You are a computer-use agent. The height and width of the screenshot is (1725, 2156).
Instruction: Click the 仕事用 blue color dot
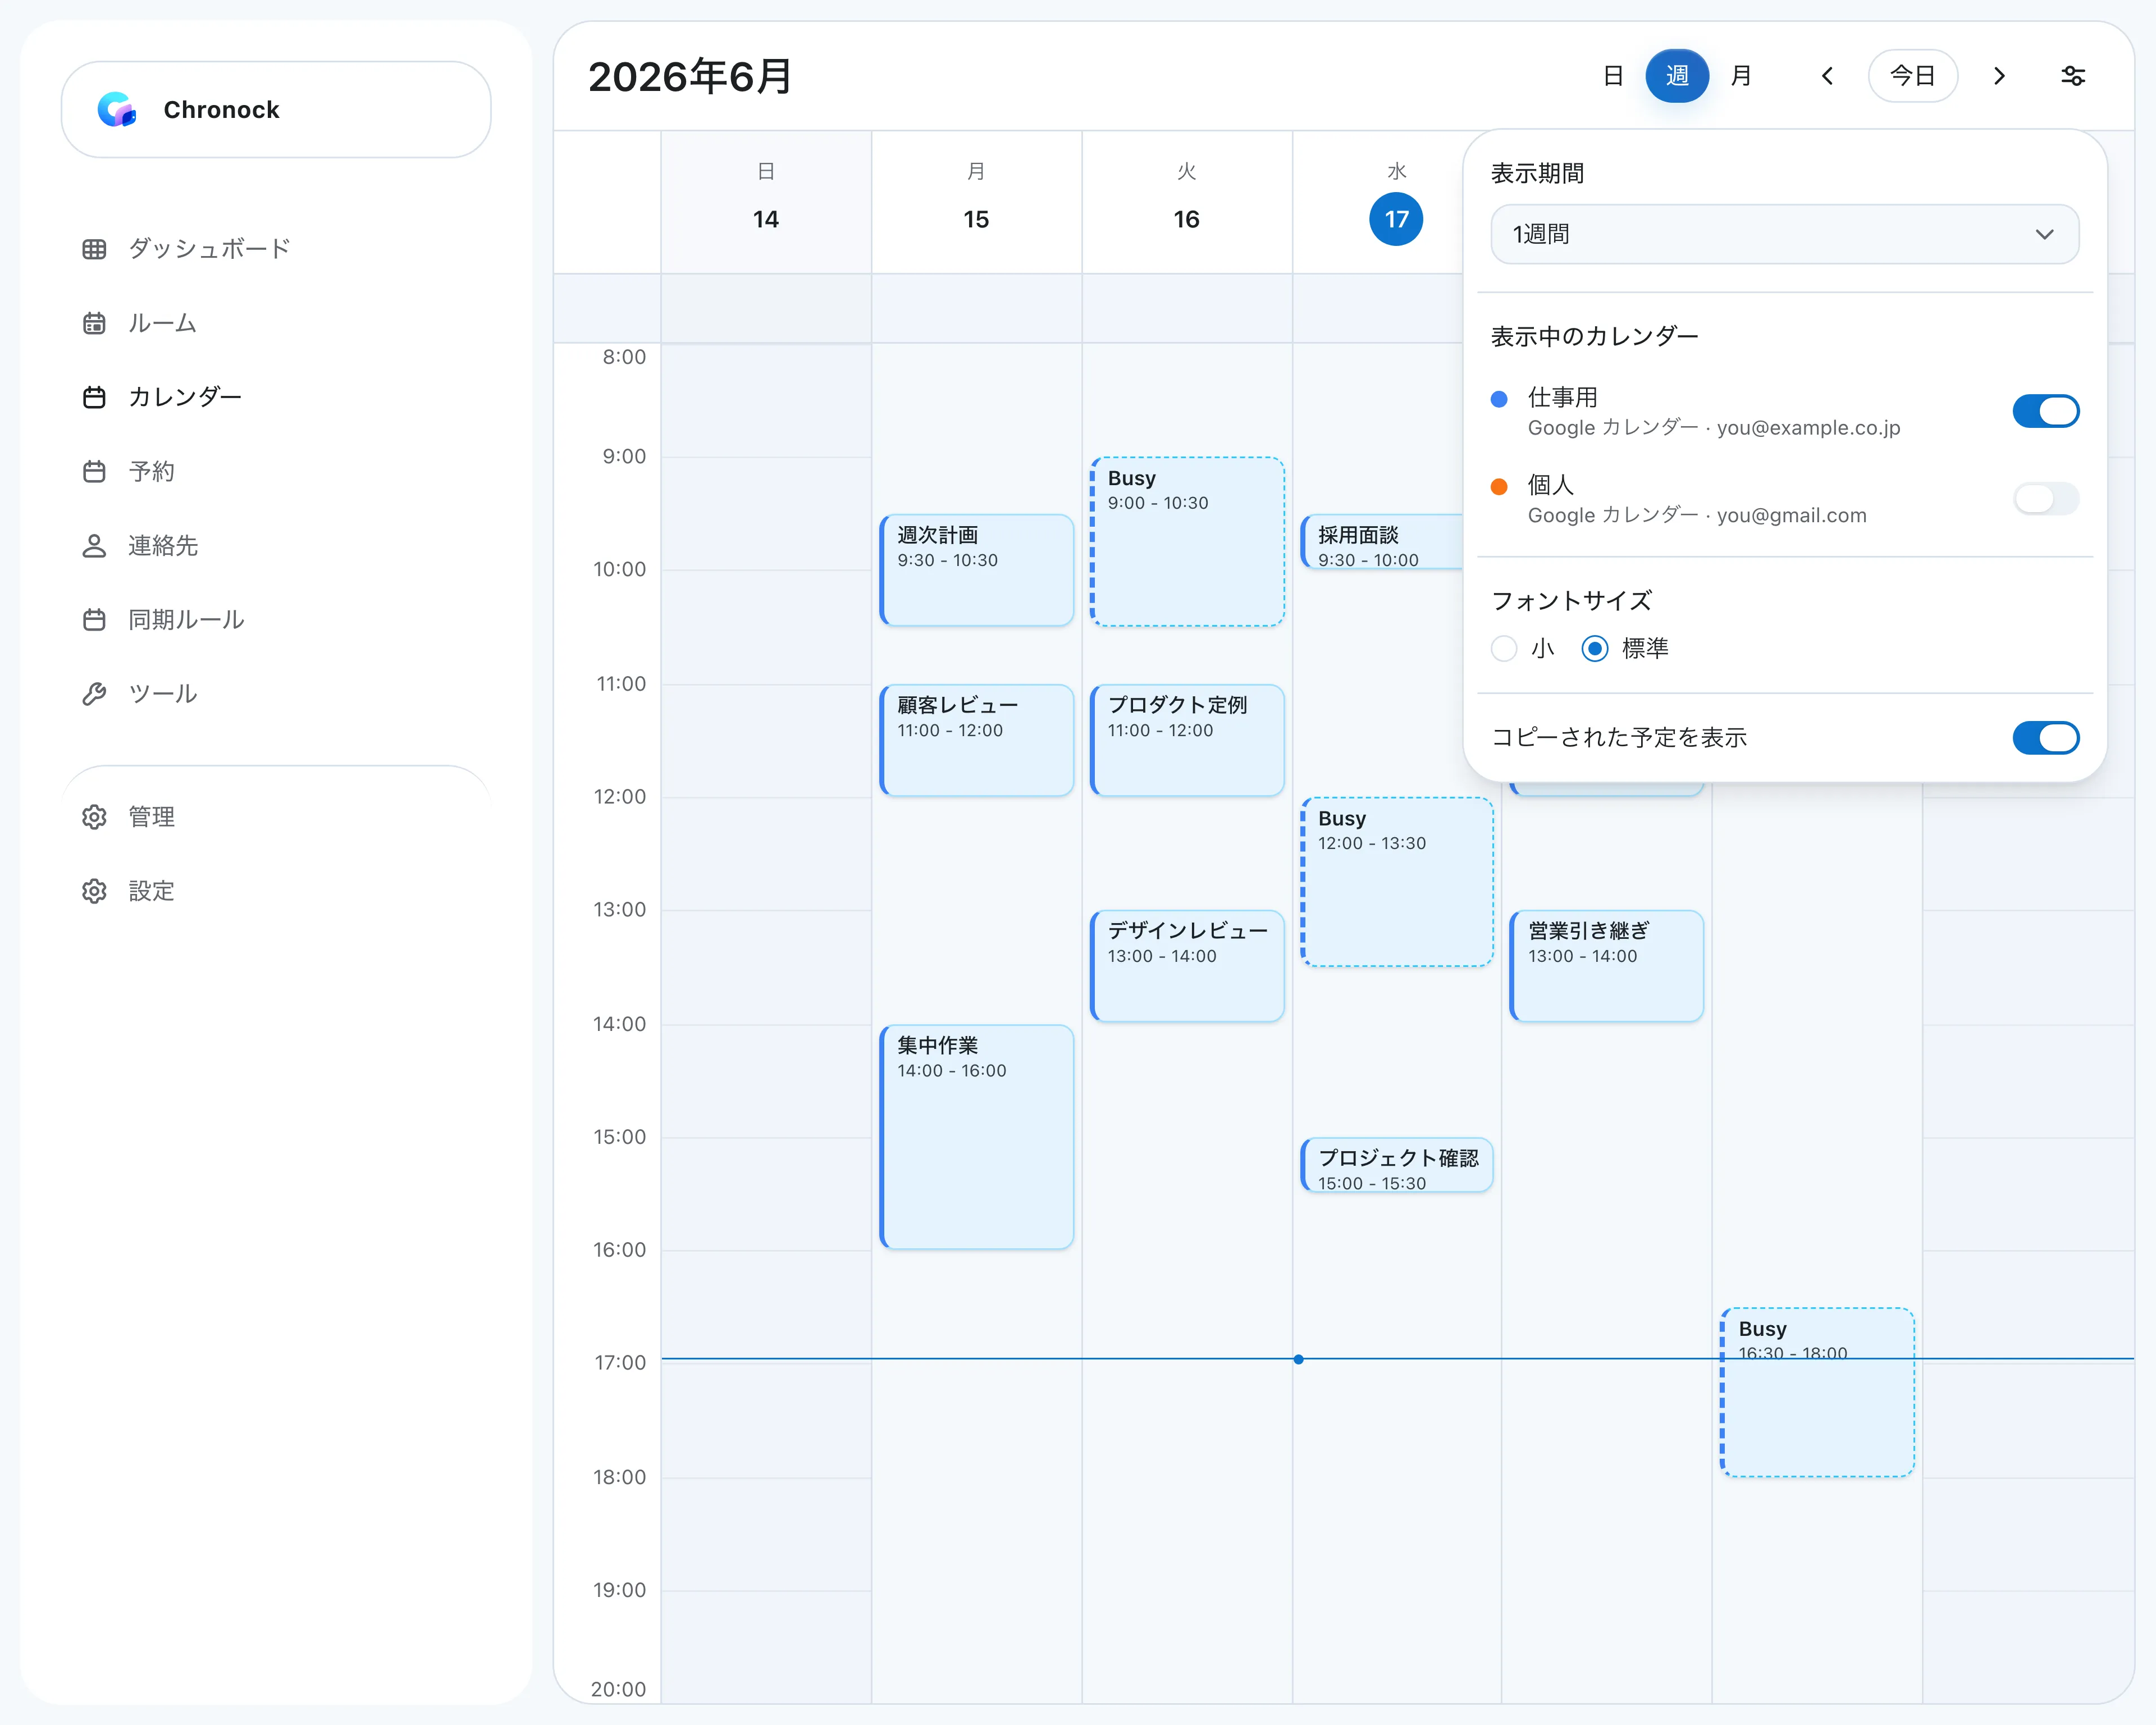(x=1499, y=399)
